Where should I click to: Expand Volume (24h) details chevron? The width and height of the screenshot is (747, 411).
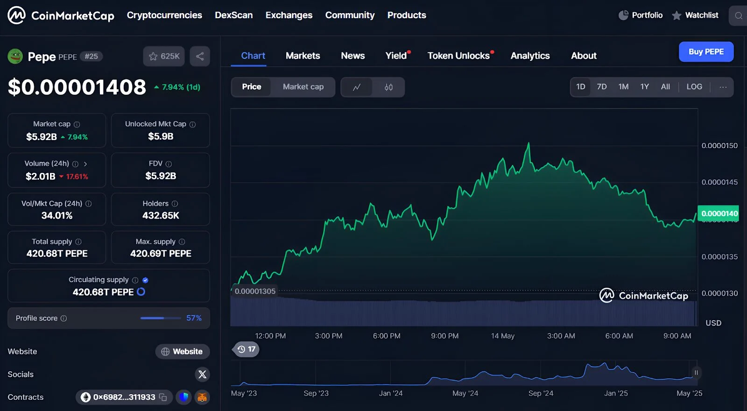pos(85,164)
